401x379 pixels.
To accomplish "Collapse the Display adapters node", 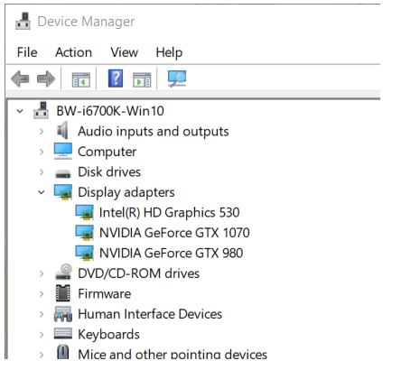I will click(42, 192).
